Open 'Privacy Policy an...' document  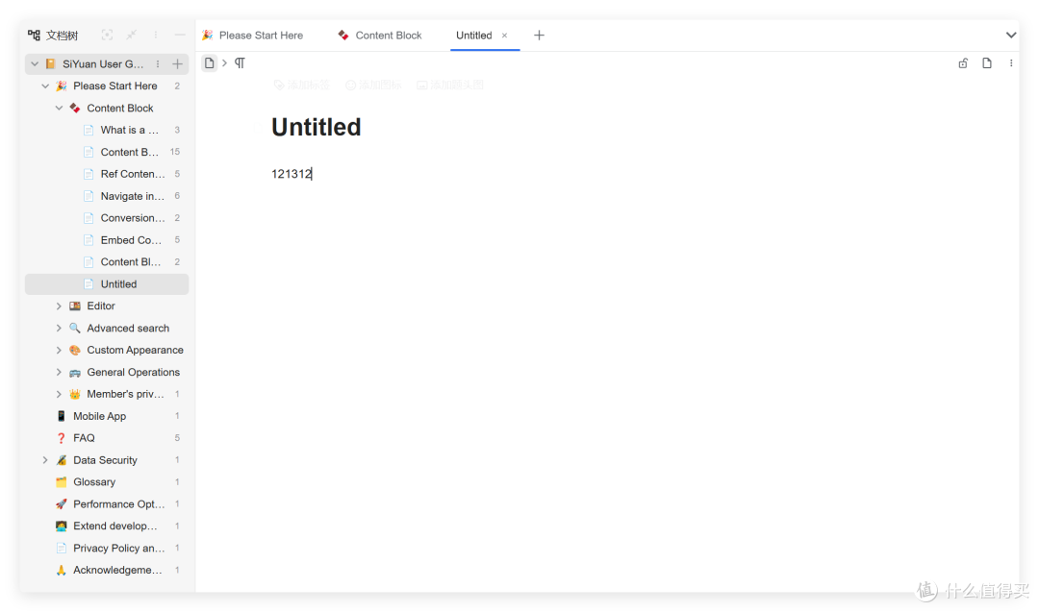pyautogui.click(x=107, y=549)
